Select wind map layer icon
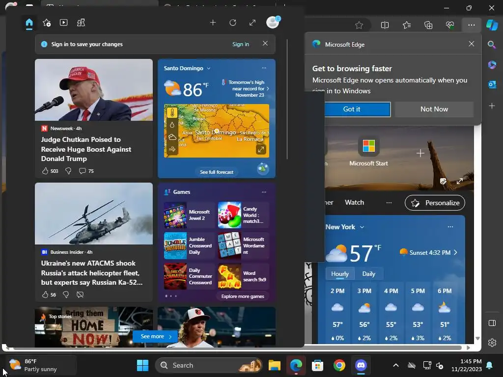503x377 pixels. click(172, 149)
